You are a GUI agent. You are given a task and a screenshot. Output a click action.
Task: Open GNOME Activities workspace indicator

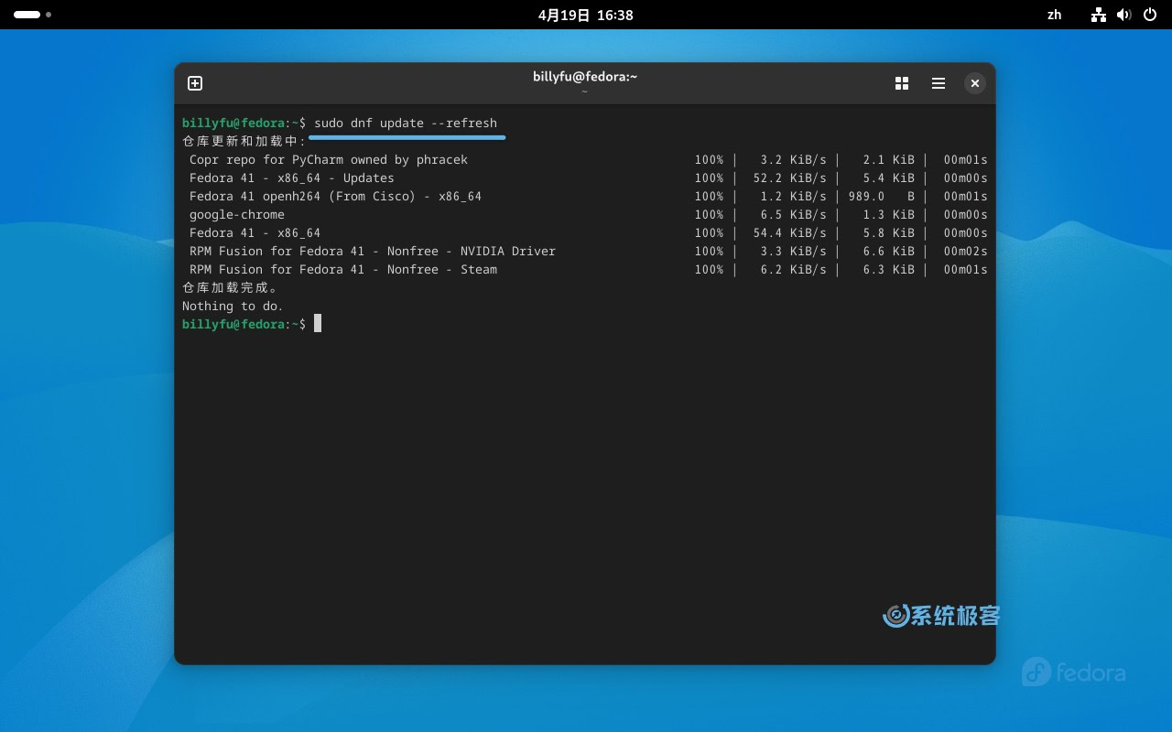click(32, 15)
